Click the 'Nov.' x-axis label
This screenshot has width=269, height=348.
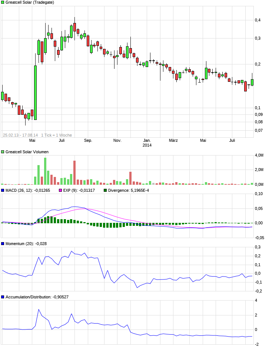pyautogui.click(x=117, y=140)
